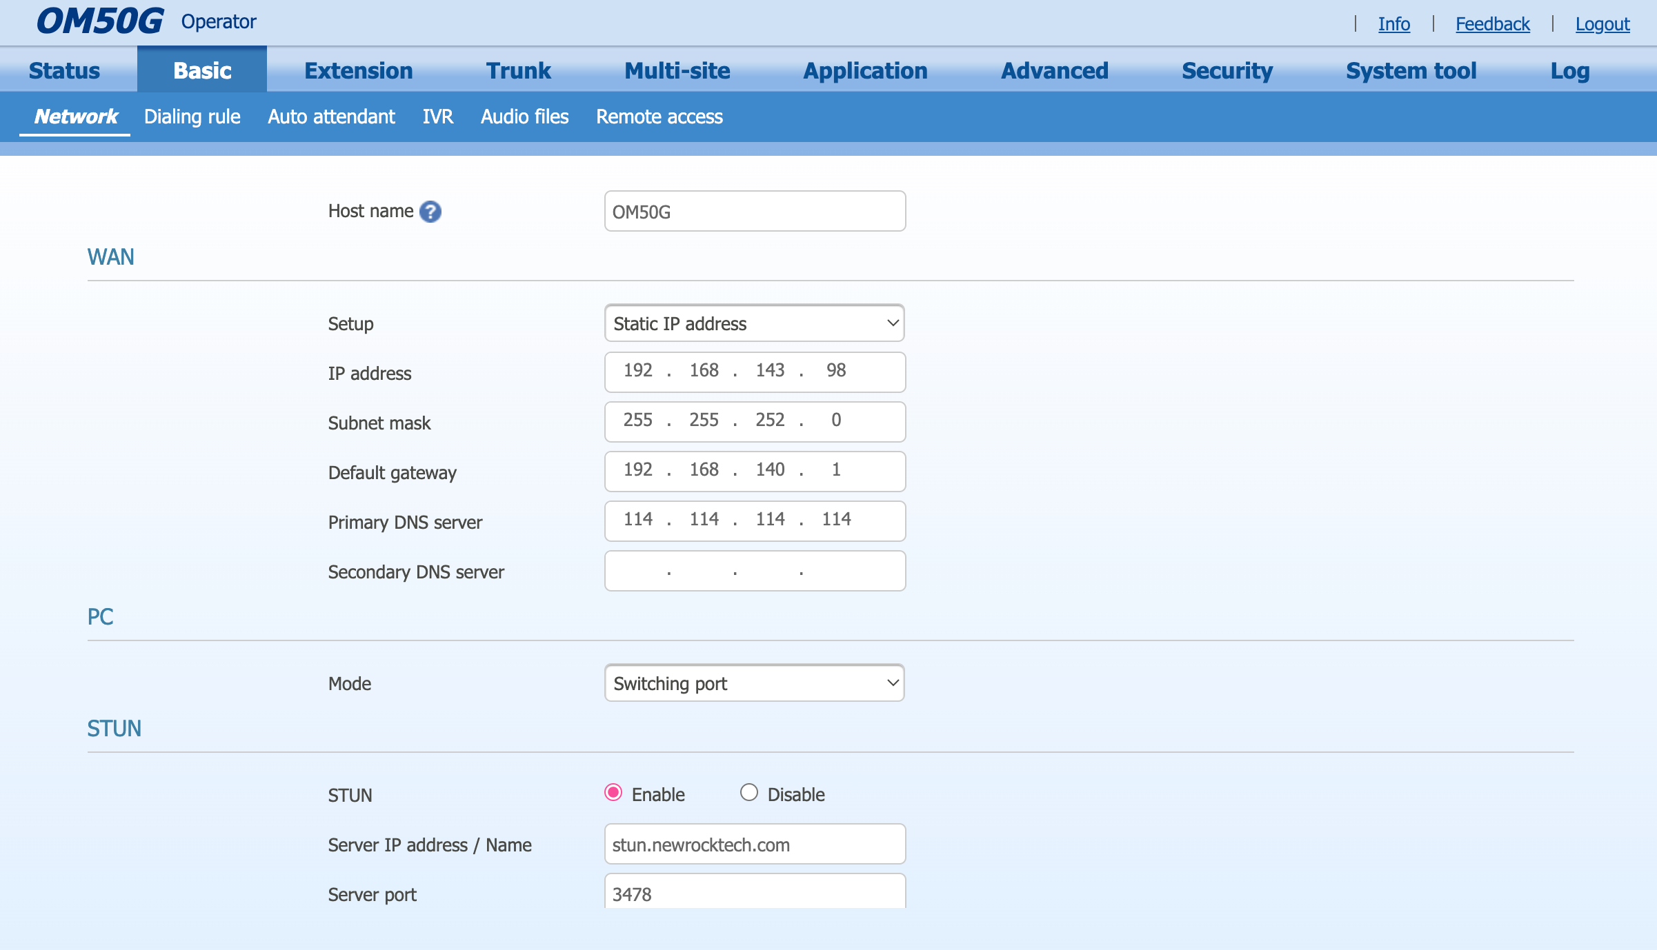Click the Server port input field
This screenshot has width=1657, height=950.
[x=754, y=893]
